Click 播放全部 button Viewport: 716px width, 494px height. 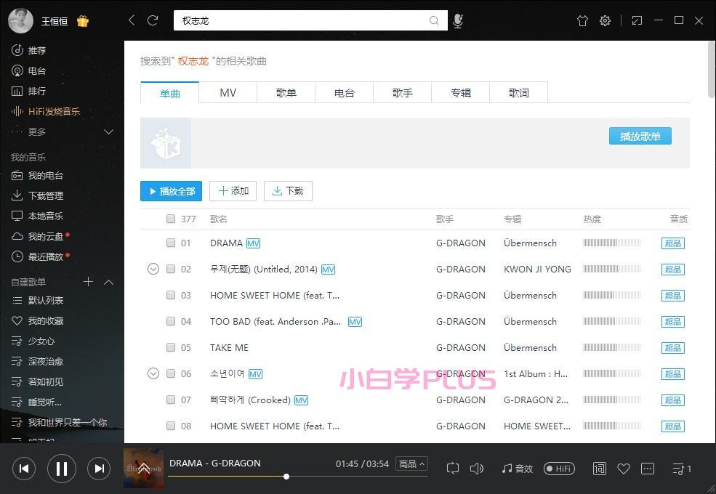click(172, 191)
